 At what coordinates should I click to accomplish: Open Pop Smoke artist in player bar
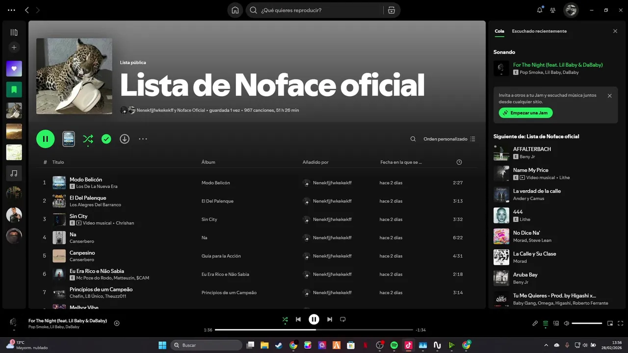tap(38, 327)
